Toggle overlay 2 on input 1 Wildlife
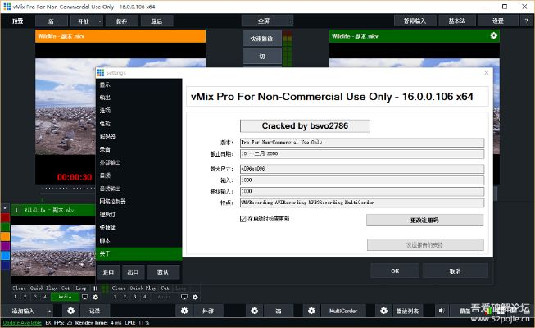This screenshot has width=535, height=328. [x=25, y=297]
